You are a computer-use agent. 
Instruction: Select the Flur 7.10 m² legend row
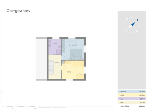pos(132,102)
